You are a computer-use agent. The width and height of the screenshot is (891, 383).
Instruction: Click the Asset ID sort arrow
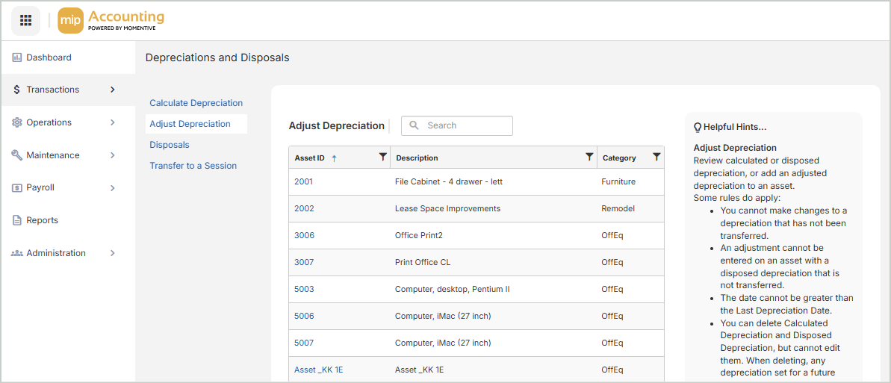(334, 158)
